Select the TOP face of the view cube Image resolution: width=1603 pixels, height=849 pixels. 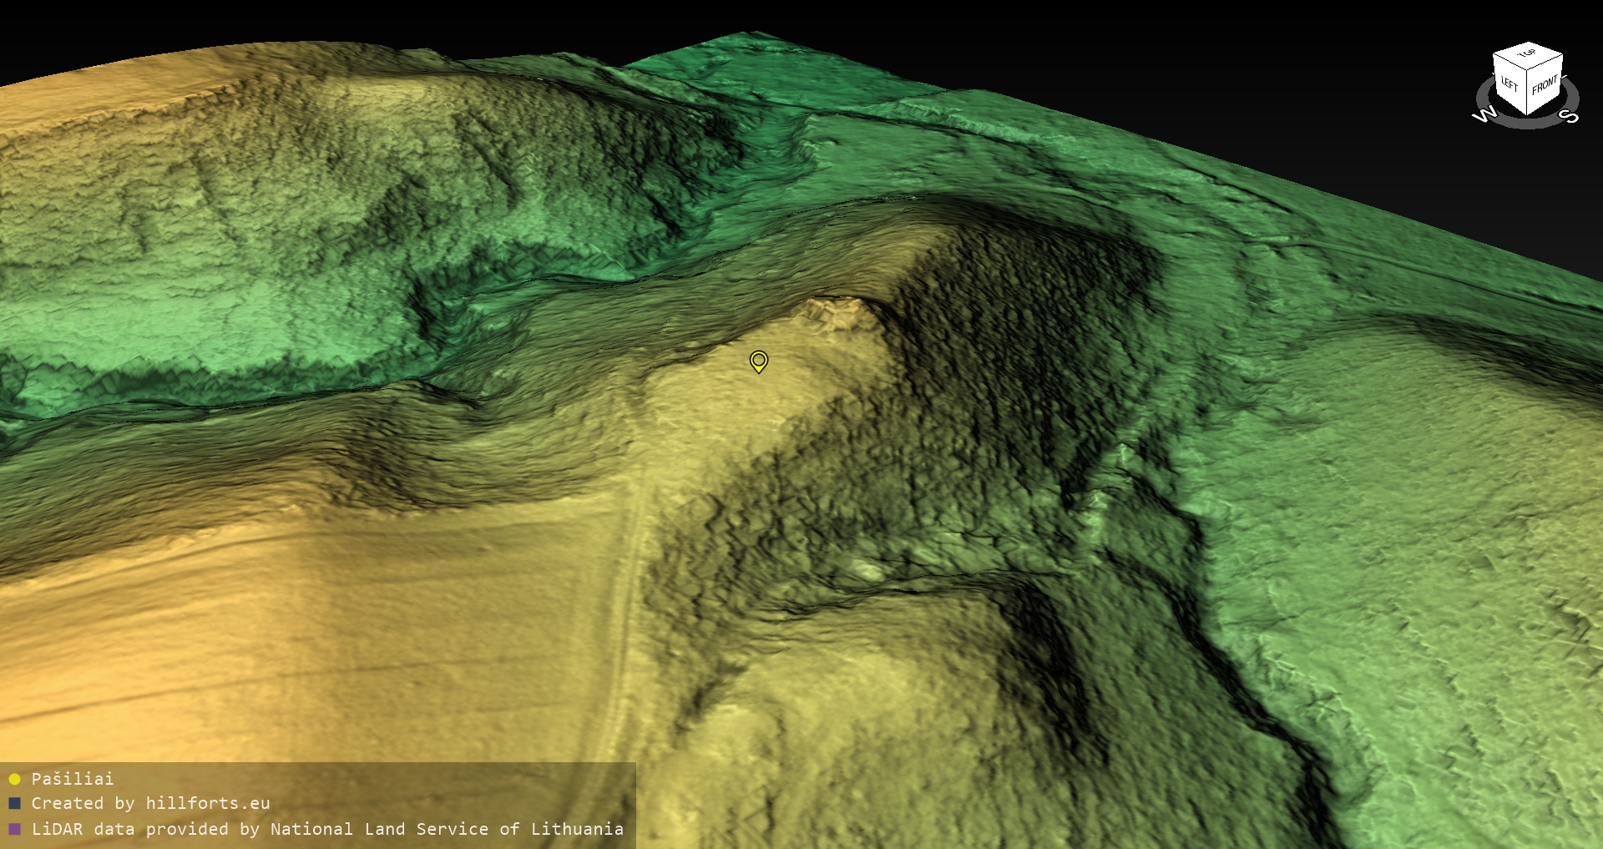[1527, 55]
